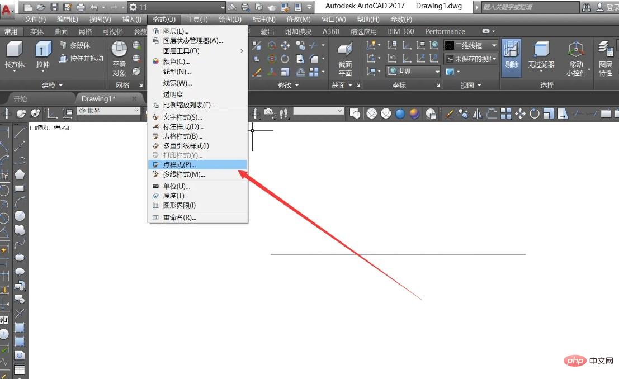Open the 世界 dropdown in toolbar
This screenshot has width=619, height=379.
(109, 111)
